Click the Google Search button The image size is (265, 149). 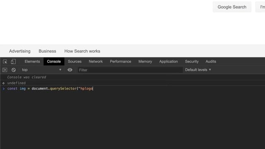tap(232, 7)
